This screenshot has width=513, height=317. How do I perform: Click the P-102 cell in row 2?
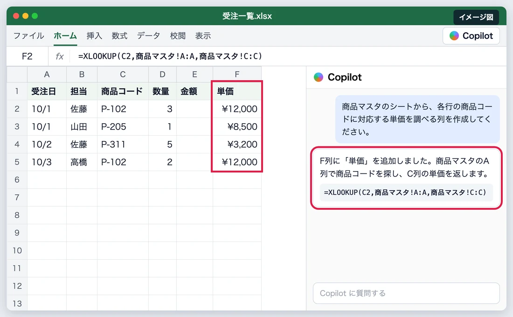[123, 109]
